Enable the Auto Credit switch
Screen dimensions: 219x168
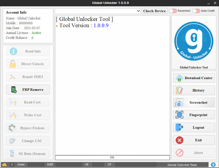click(x=196, y=11)
